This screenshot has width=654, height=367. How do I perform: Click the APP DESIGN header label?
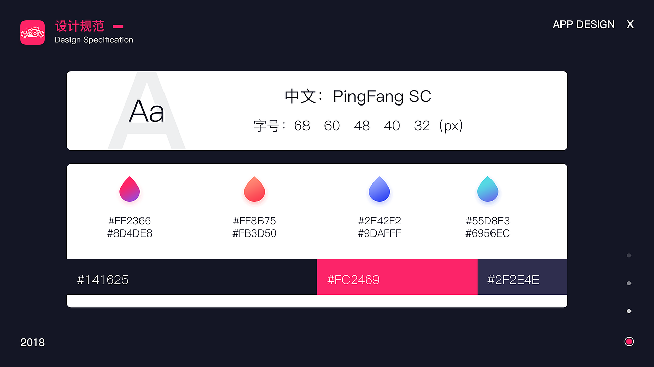[583, 24]
